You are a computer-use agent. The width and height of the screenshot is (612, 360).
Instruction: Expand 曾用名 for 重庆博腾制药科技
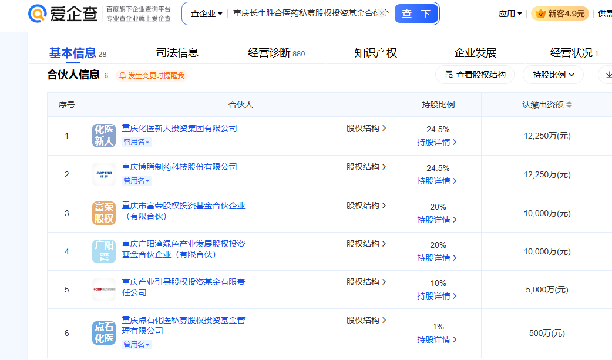136,181
